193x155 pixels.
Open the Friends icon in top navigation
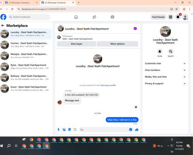(94, 17)
